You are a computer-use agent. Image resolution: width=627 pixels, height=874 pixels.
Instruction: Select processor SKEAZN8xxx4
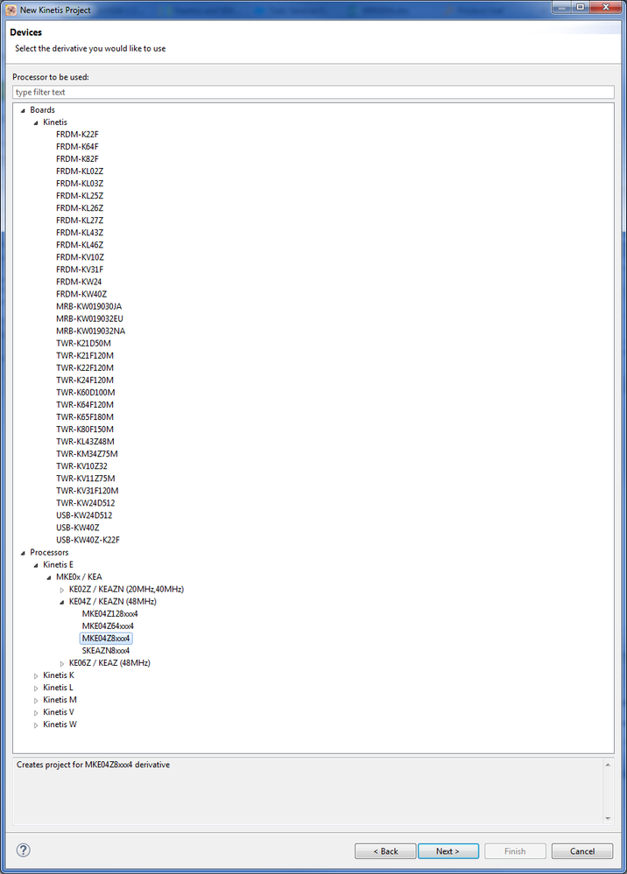coord(106,650)
